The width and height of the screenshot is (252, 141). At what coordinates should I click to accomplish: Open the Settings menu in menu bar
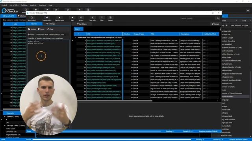pyautogui.click(x=24, y=5)
